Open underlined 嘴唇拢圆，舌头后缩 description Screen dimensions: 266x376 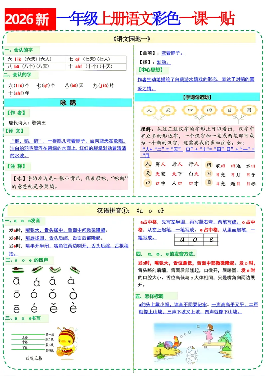63,238
